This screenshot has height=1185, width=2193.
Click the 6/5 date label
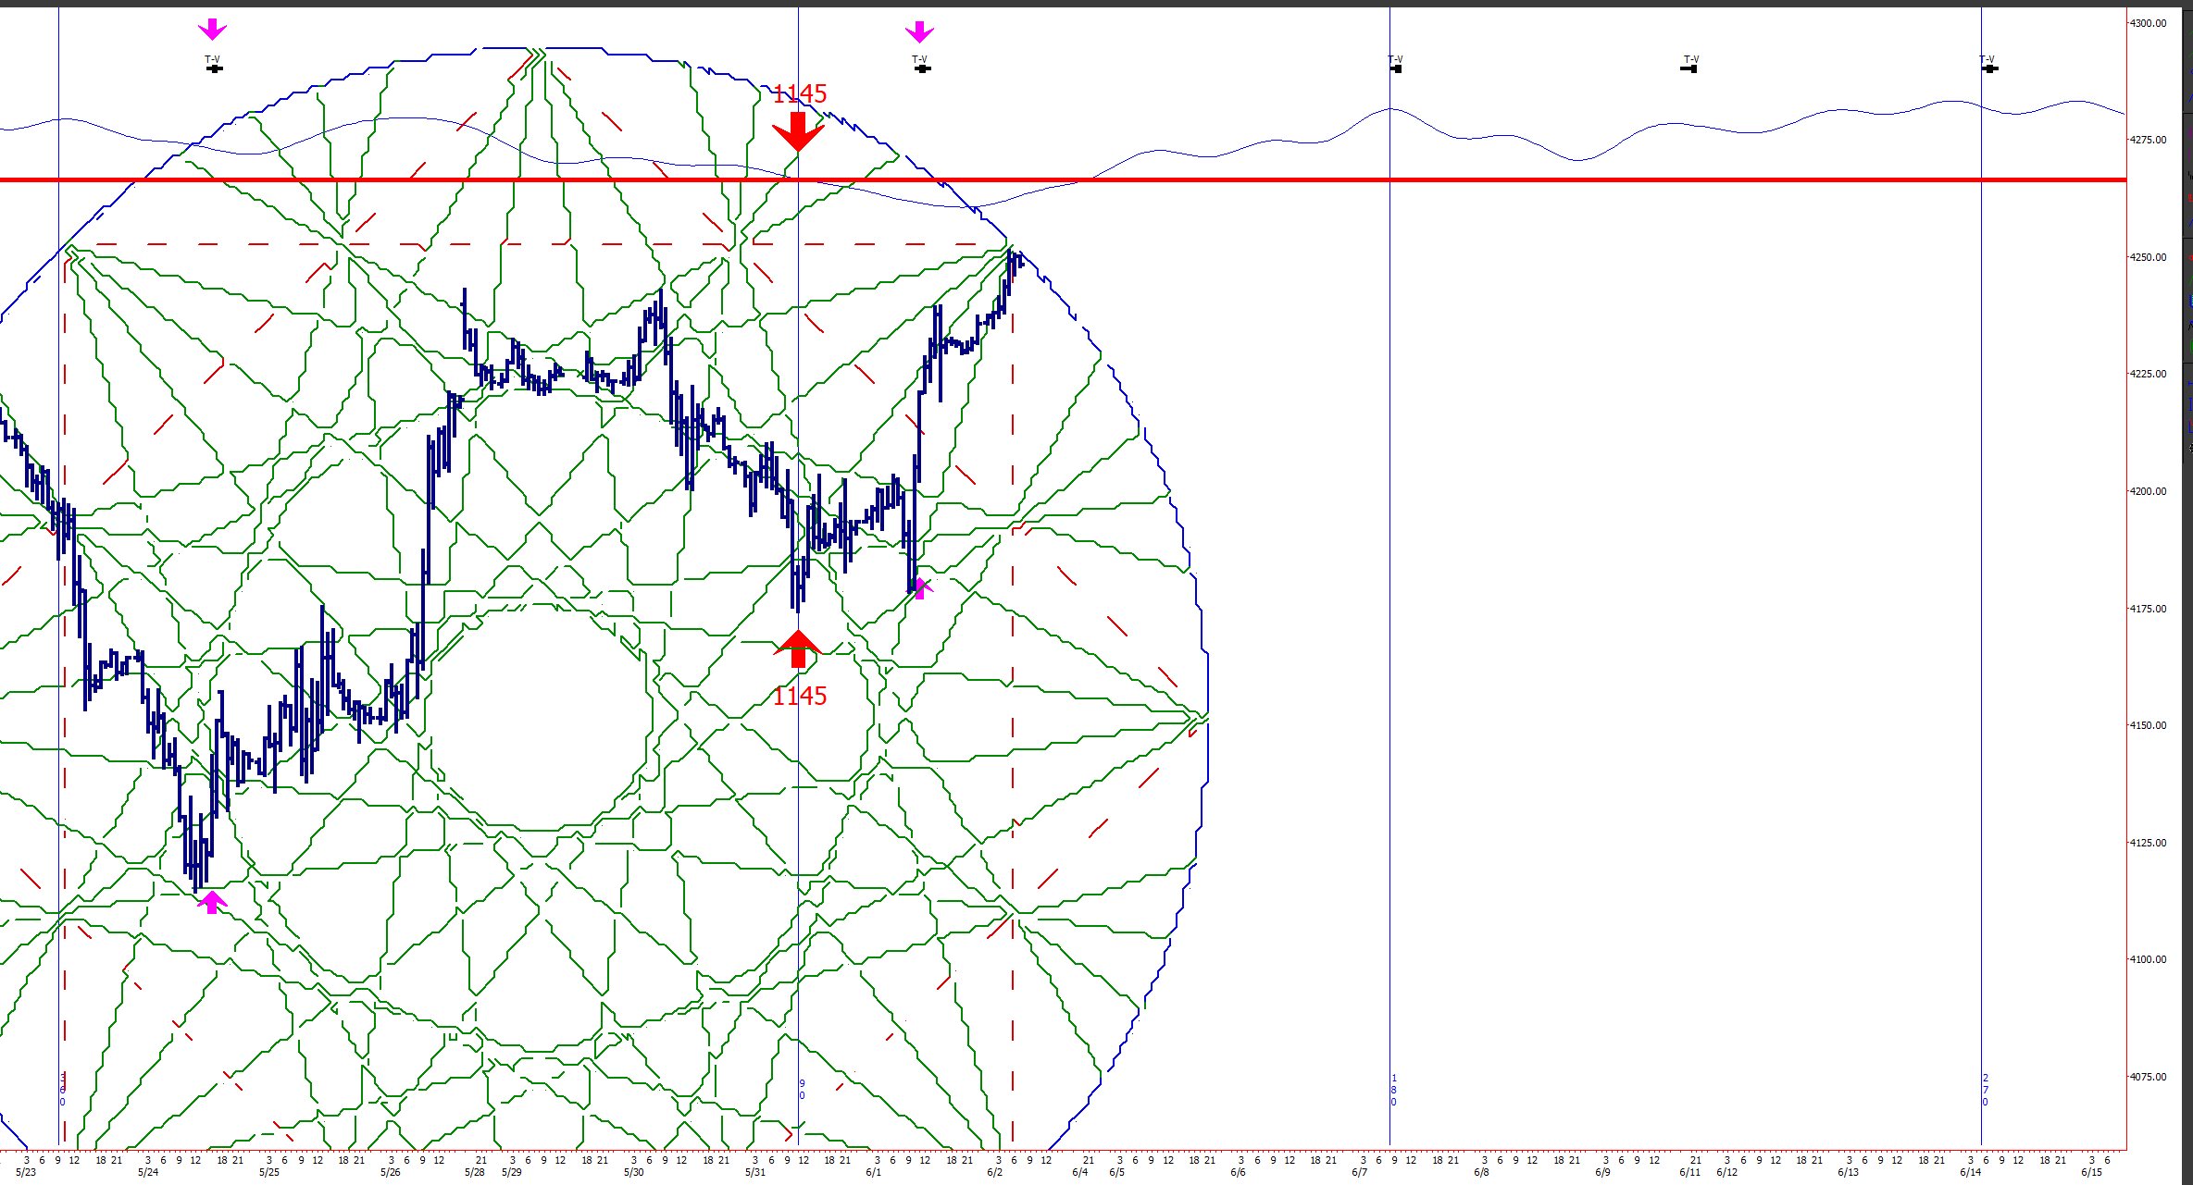pyautogui.click(x=1117, y=1173)
